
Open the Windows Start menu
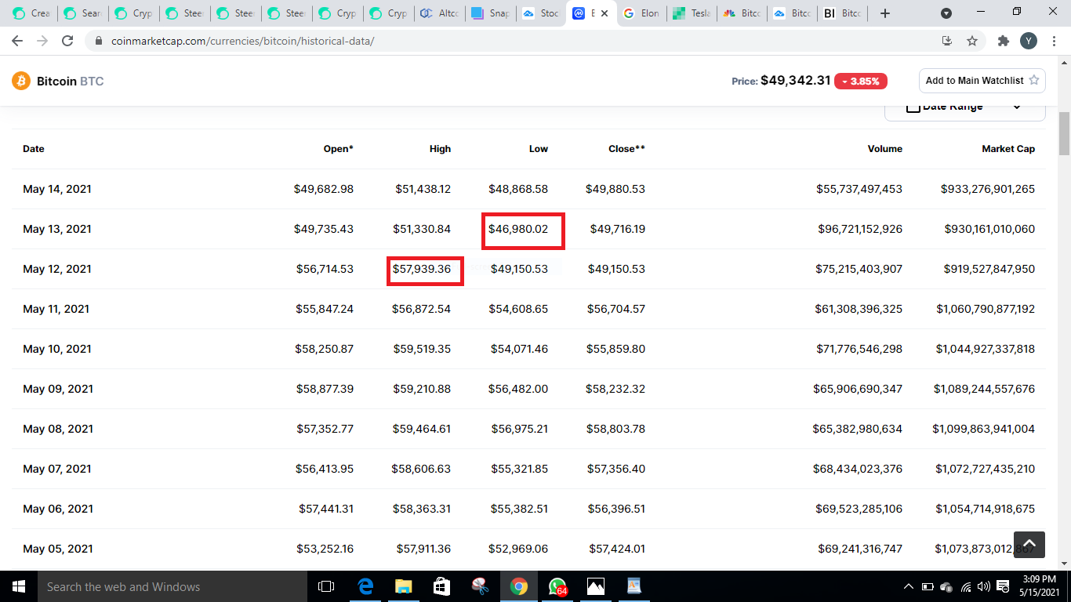pos(19,586)
